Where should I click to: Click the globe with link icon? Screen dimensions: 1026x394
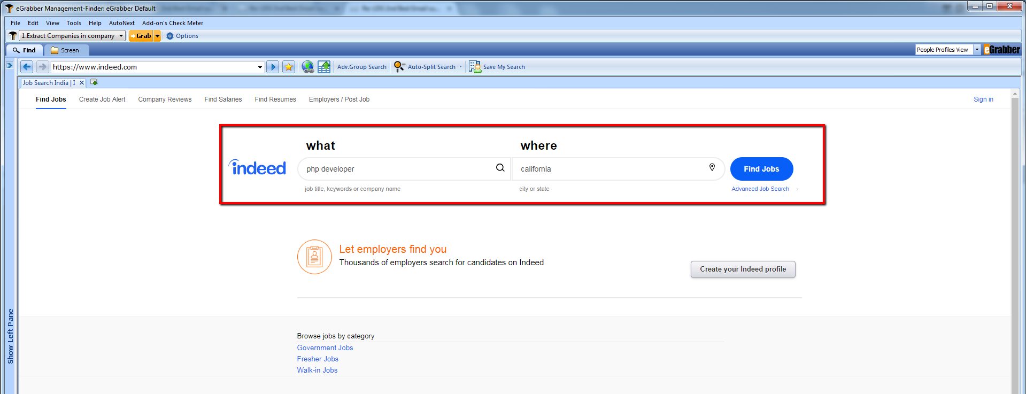coord(307,67)
